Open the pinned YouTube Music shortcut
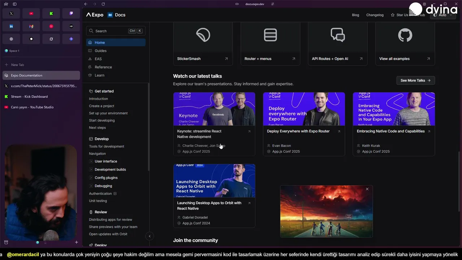The image size is (462, 260). click(x=51, y=26)
